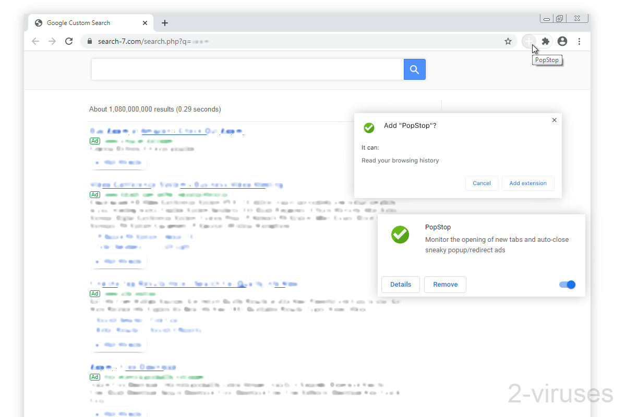Dismiss the Add PopStop dialog with its X
This screenshot has width=626, height=417.
click(x=554, y=120)
